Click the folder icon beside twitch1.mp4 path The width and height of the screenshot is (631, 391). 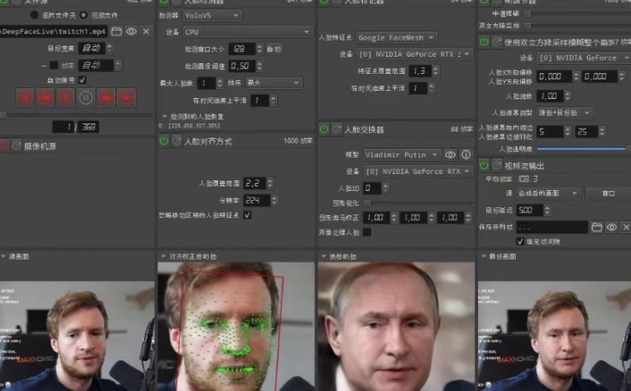tap(116, 31)
